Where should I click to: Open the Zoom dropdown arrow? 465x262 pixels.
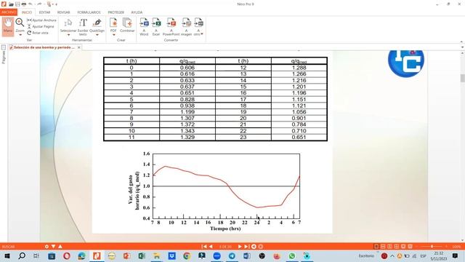20,35
